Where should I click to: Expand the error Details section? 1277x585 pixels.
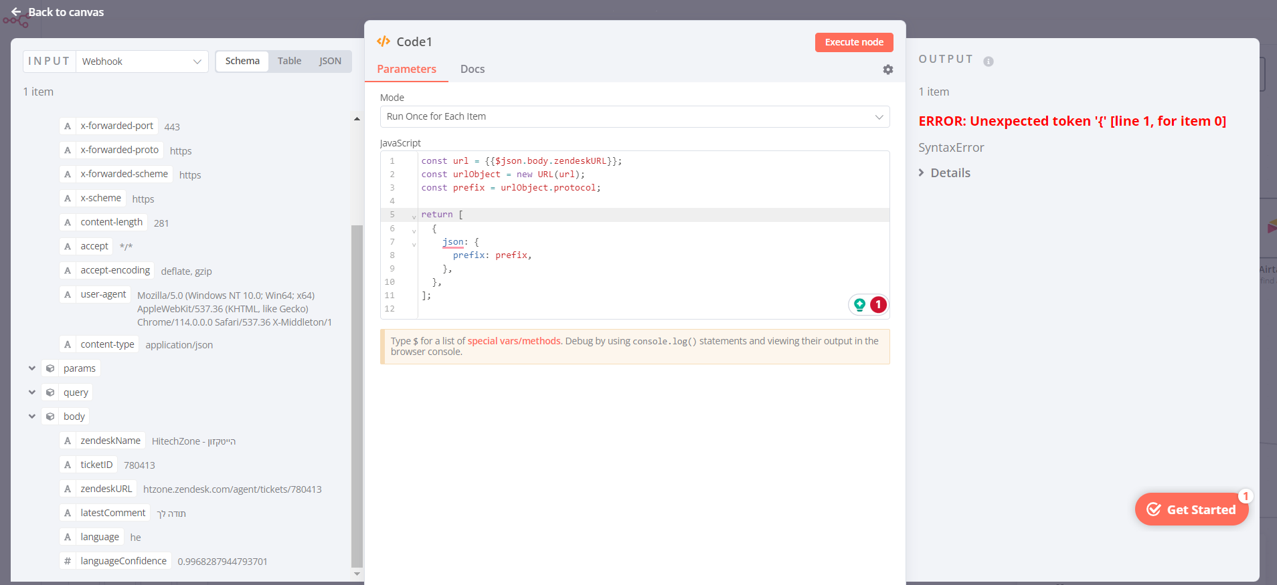pyautogui.click(x=944, y=172)
